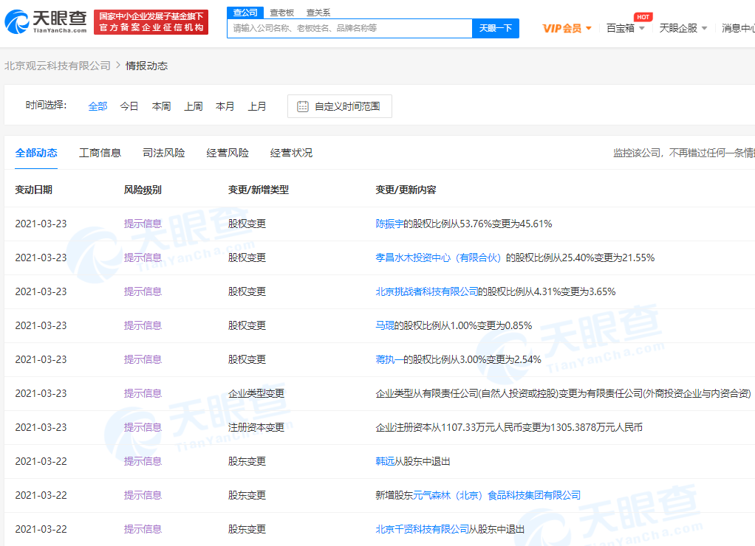Viewport: 755px width, 546px height.
Task: Click monitoring prompt 监控该公司 text
Action: coord(683,153)
